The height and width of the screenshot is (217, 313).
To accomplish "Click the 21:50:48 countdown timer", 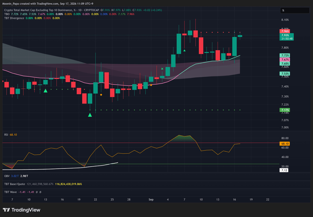I will coord(287,39).
